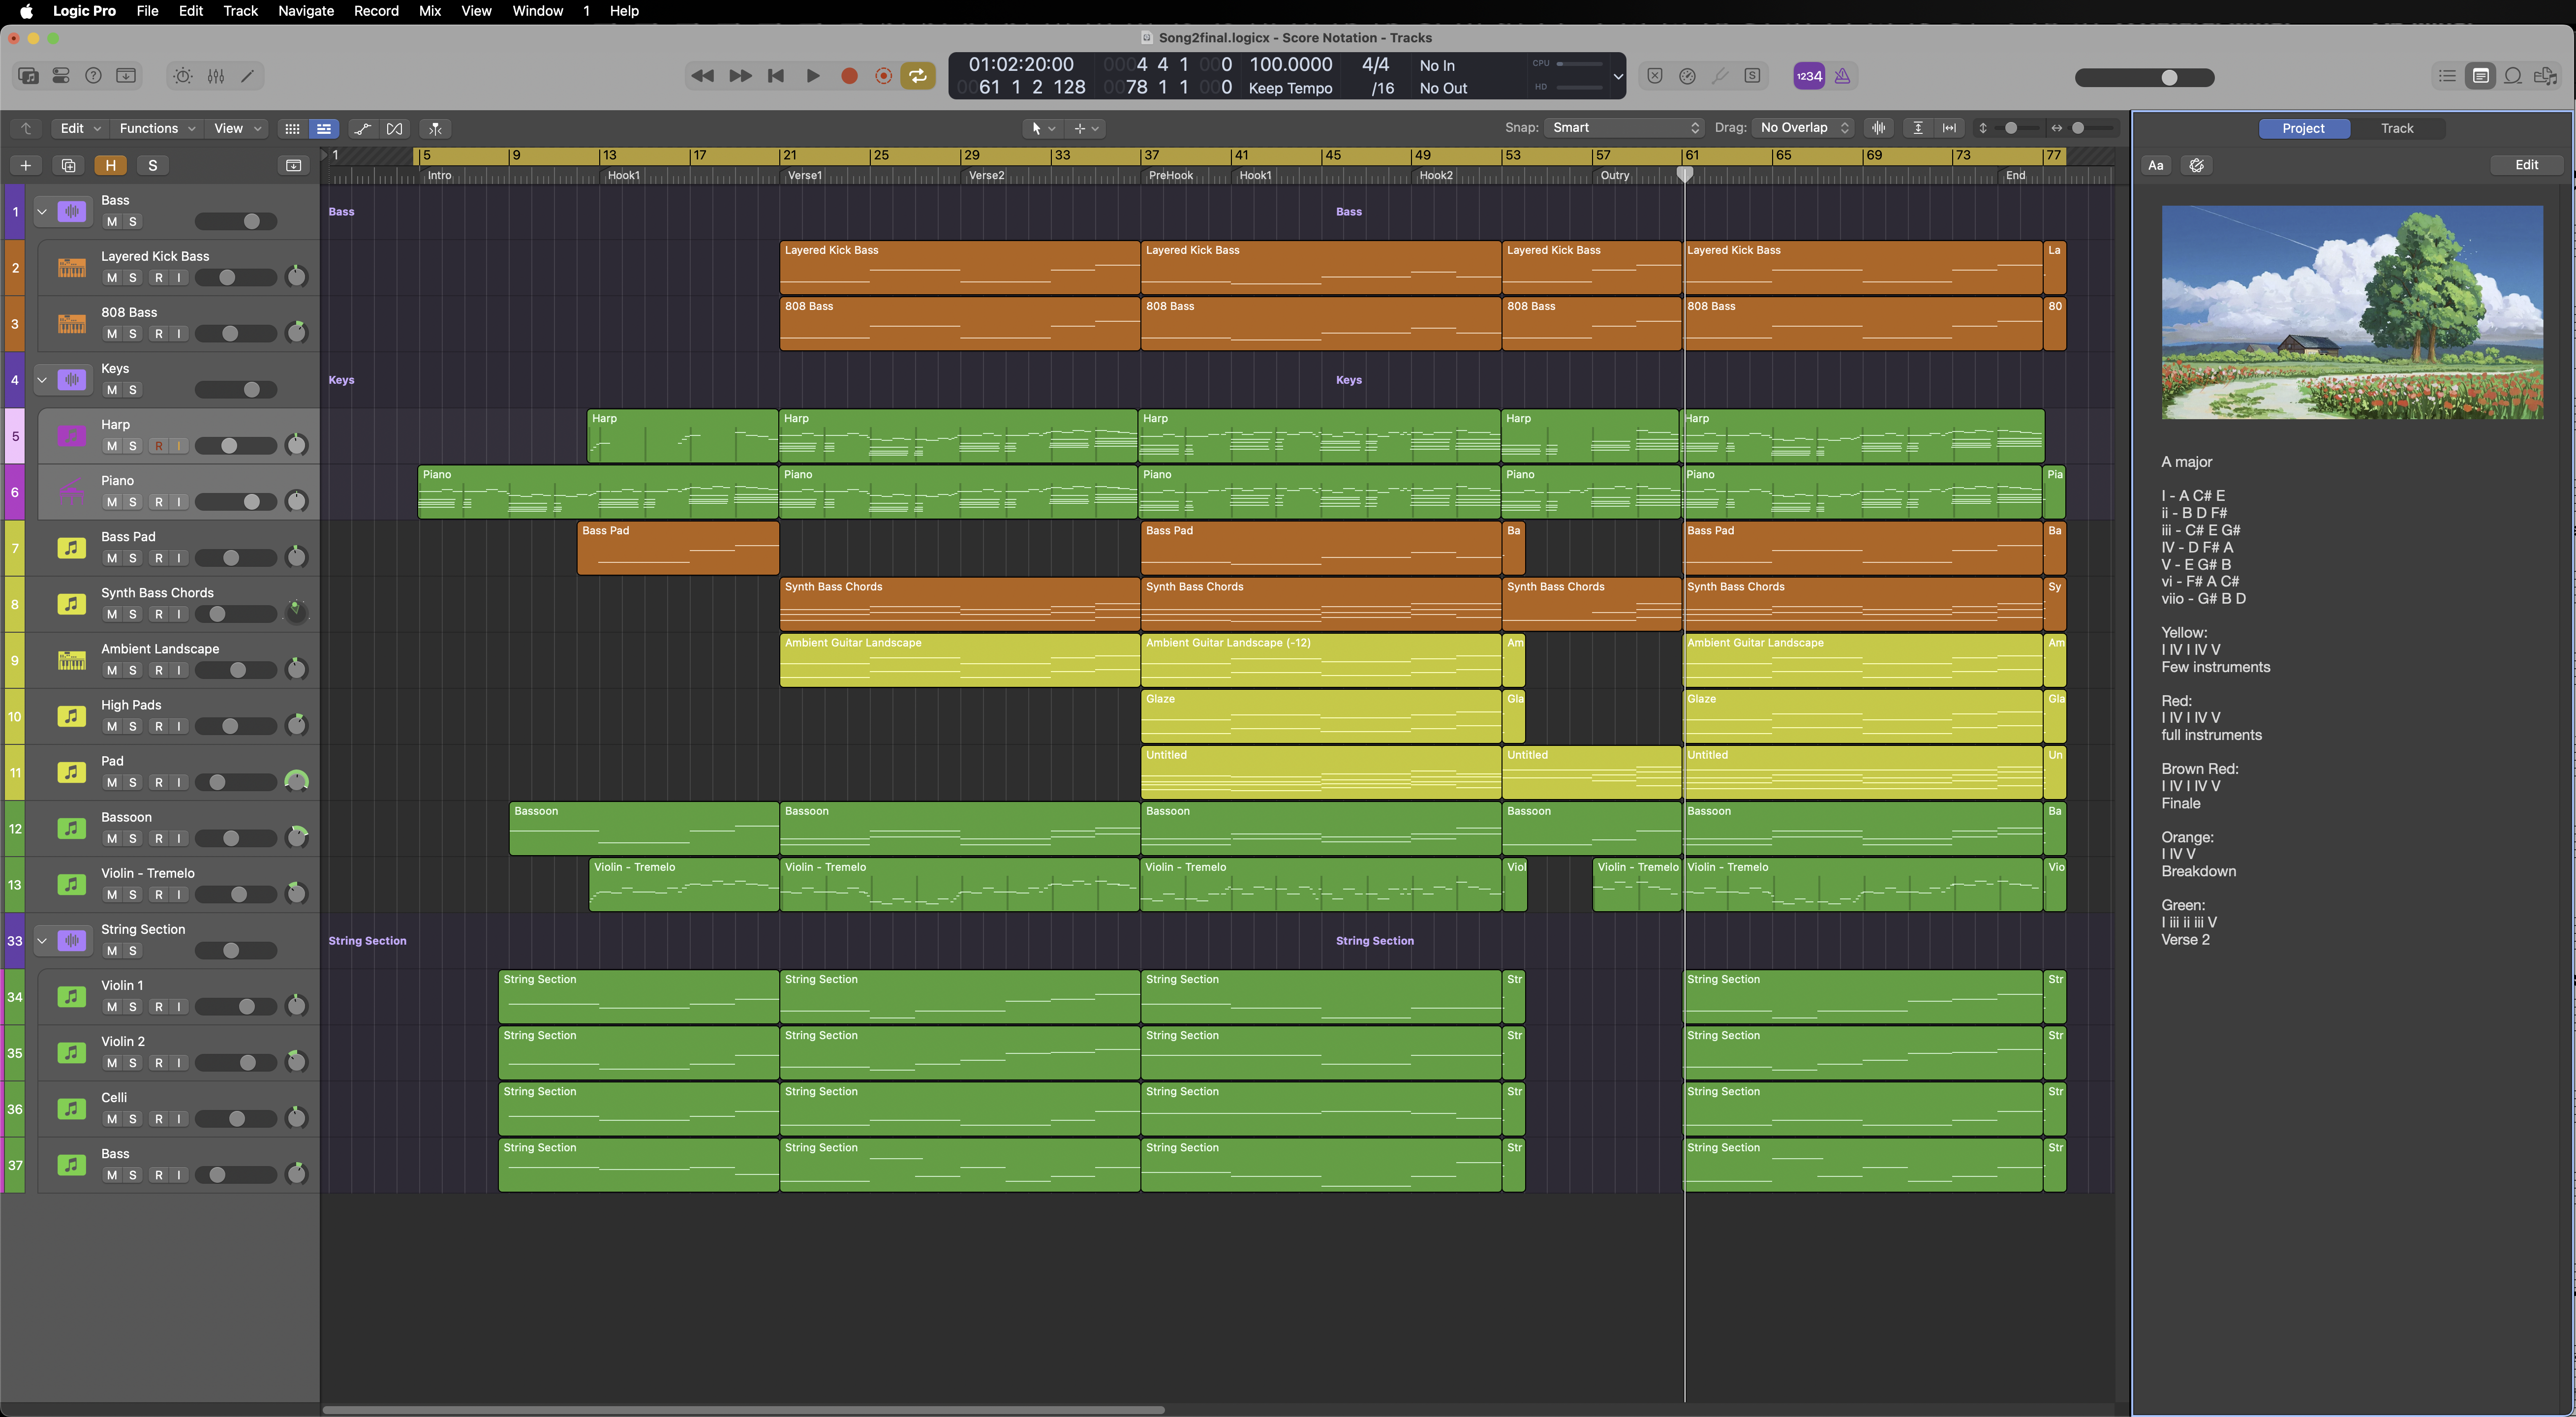This screenshot has width=2576, height=1417.
Task: Select the Glaze region at PreHook
Action: [x=1321, y=716]
